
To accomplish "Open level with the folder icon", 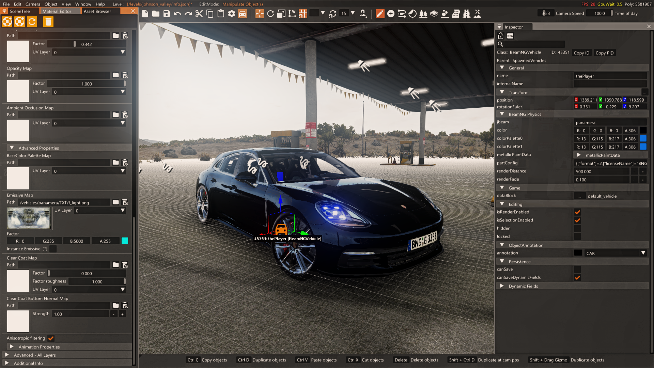I will coord(156,14).
